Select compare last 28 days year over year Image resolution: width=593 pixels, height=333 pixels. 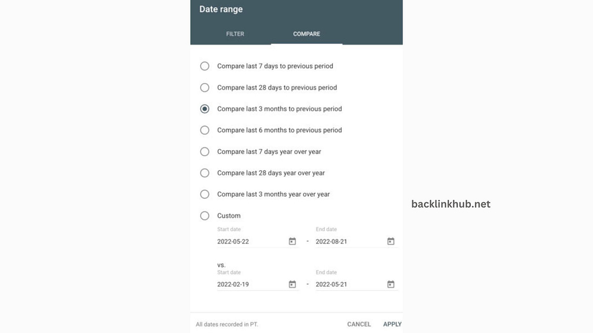(204, 172)
